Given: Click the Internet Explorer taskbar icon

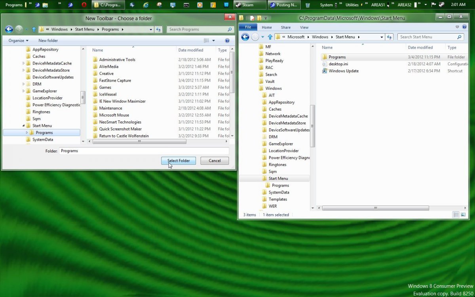Looking at the screenshot, I should tap(146, 5).
